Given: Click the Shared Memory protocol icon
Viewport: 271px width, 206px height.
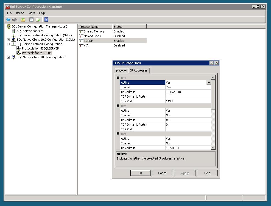Looking at the screenshot, I should tap(81, 31).
